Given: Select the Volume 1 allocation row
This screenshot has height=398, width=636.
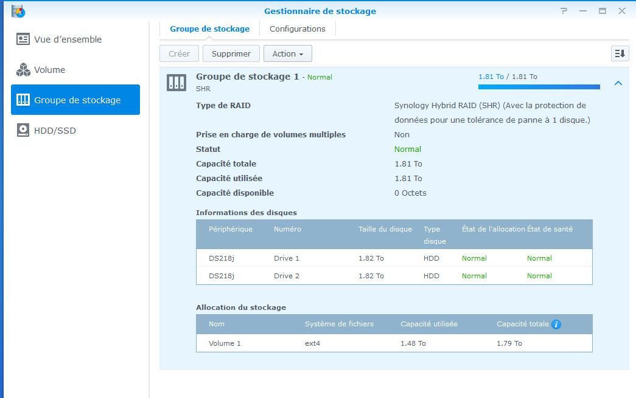Looking at the screenshot, I should (394, 343).
